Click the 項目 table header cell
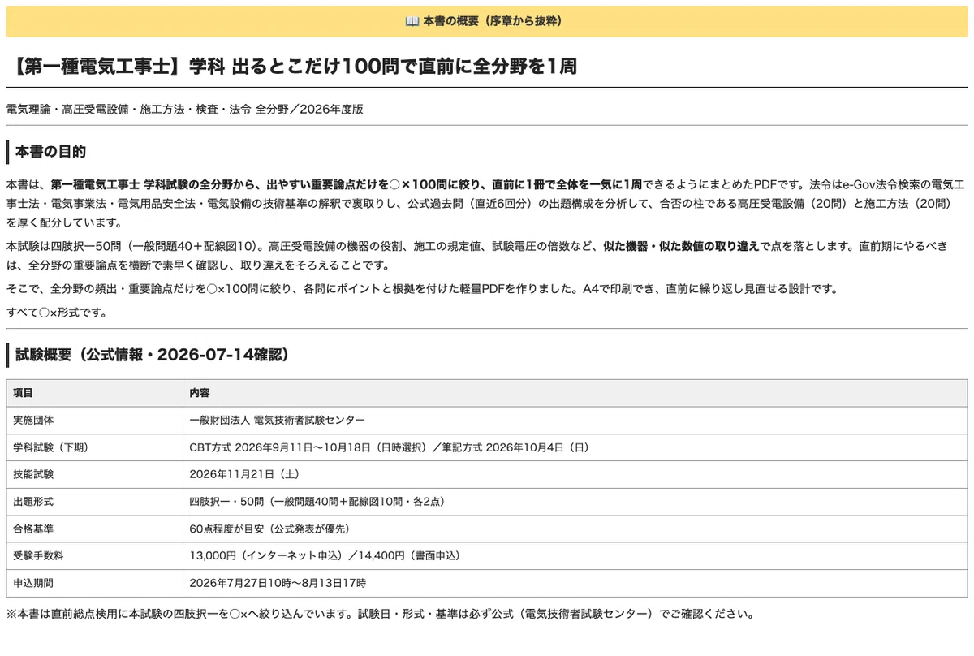This screenshot has height=656, width=974. click(x=94, y=393)
